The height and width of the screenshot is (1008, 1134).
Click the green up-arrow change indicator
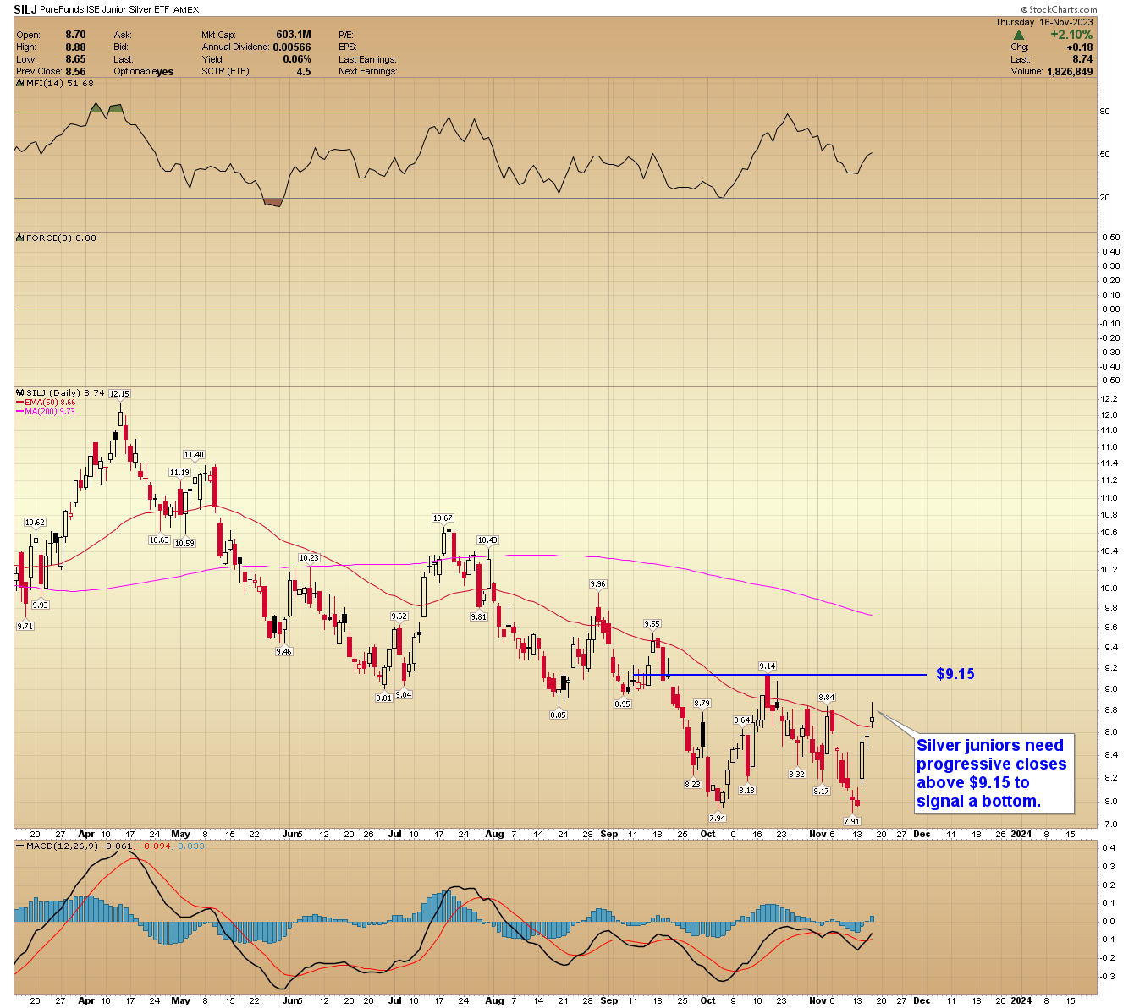1020,35
